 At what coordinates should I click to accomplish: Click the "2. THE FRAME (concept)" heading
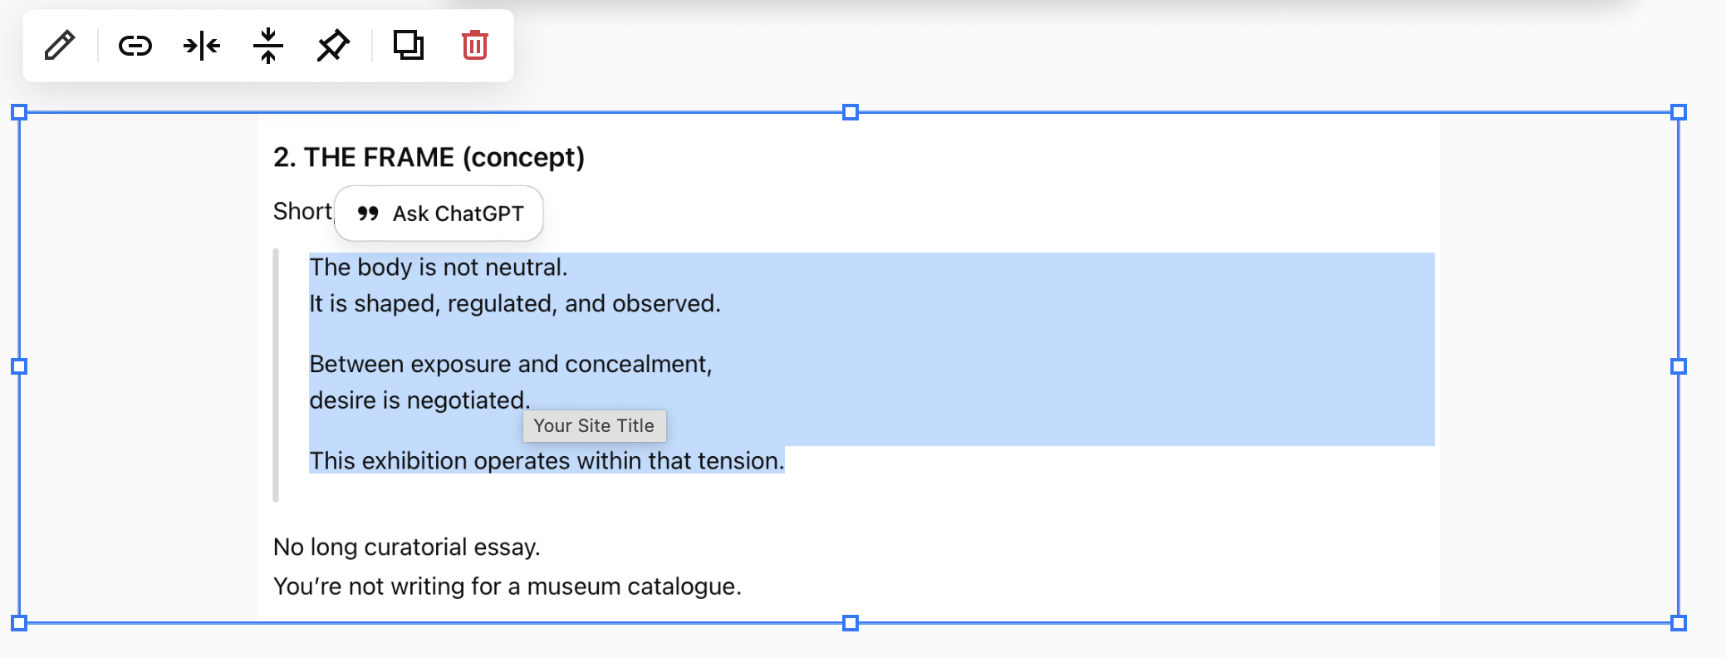429,157
